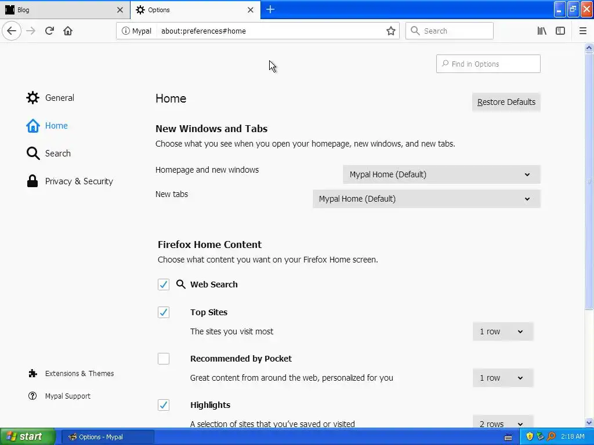The height and width of the screenshot is (445, 594).
Task: Click the Extensions & Themes puzzle icon
Action: (x=32, y=374)
